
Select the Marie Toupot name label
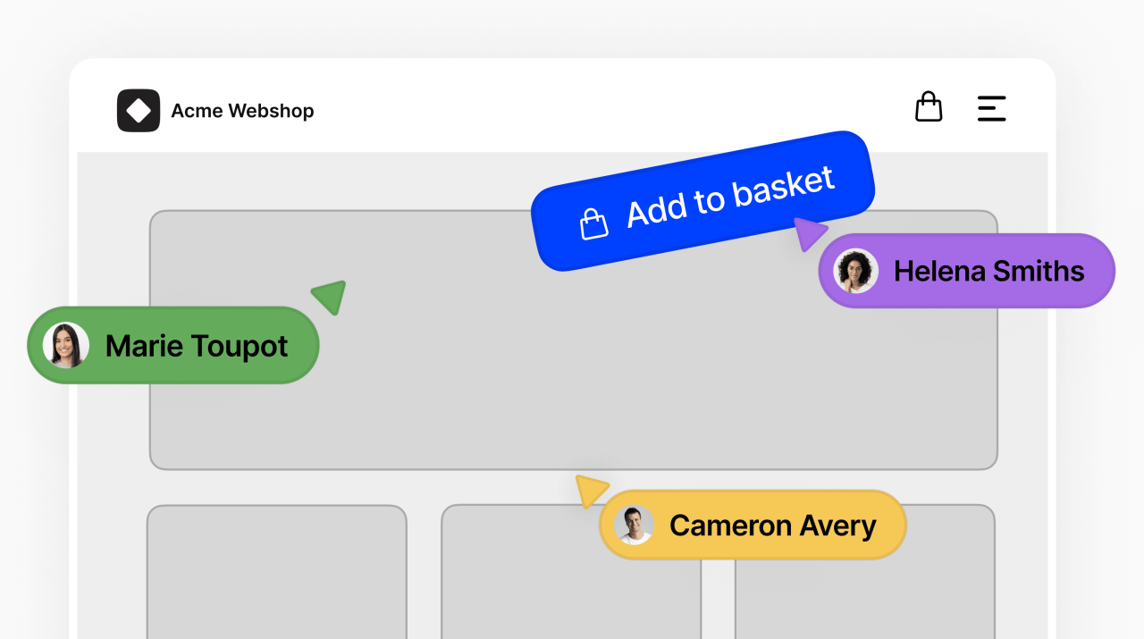click(197, 346)
